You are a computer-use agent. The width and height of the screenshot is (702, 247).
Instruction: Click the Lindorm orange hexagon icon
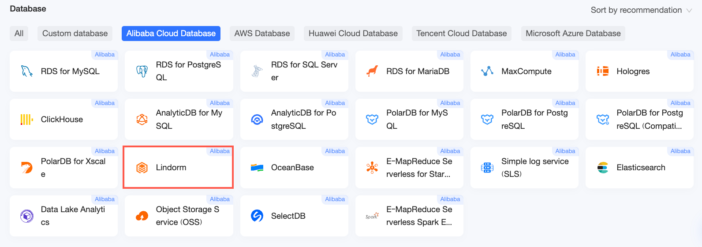click(x=142, y=168)
